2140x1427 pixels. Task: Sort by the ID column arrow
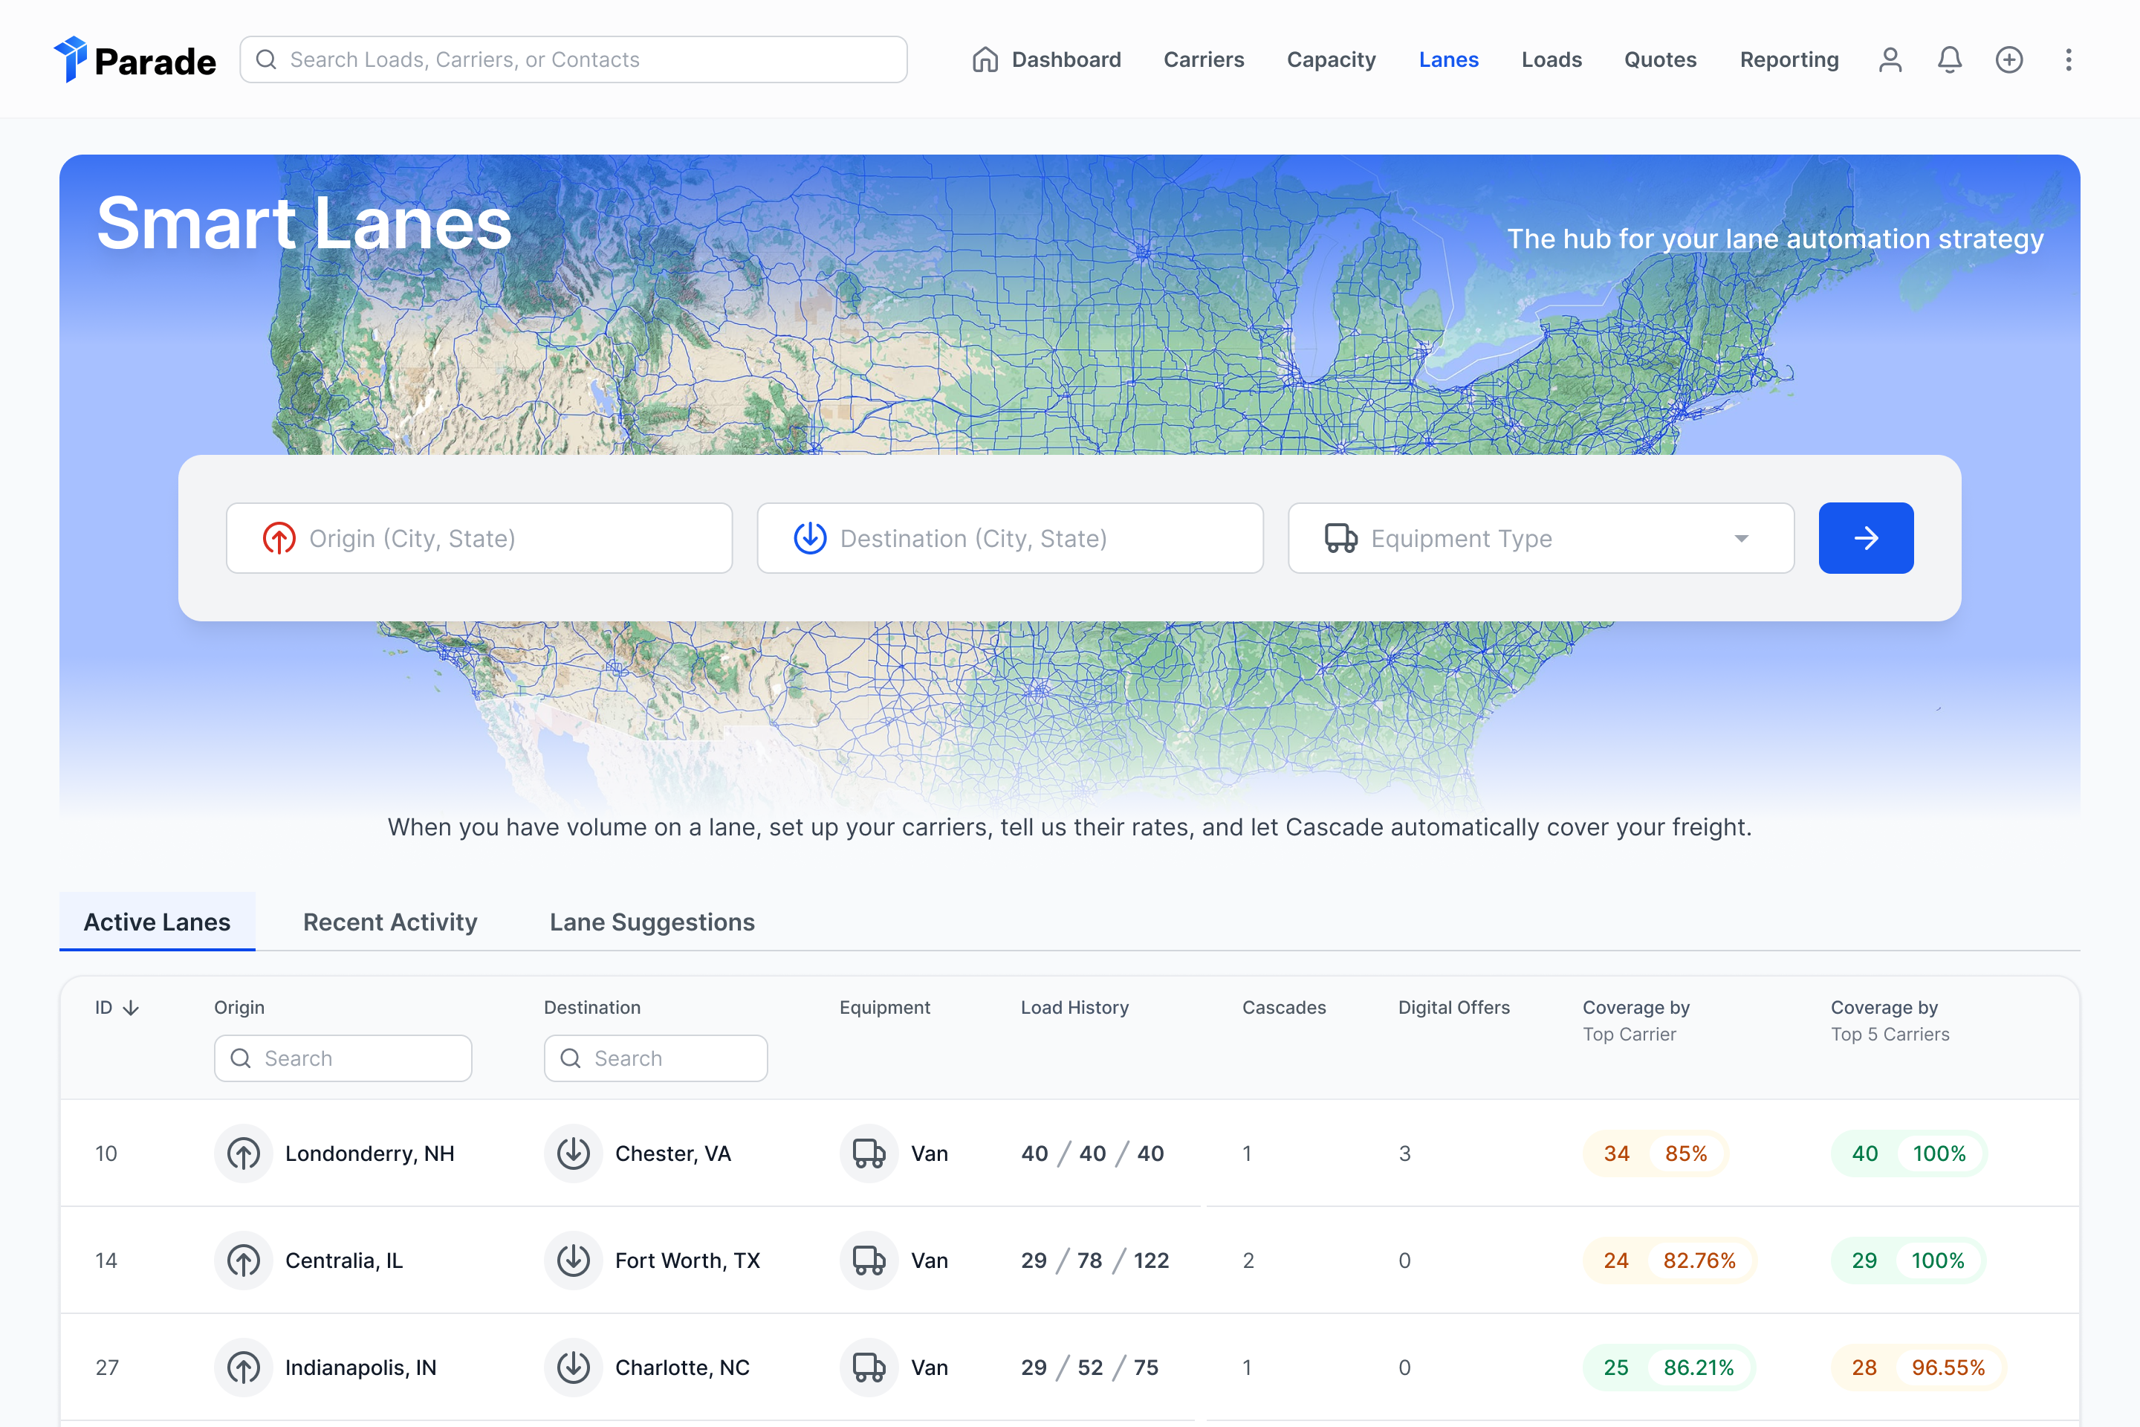tap(130, 1008)
